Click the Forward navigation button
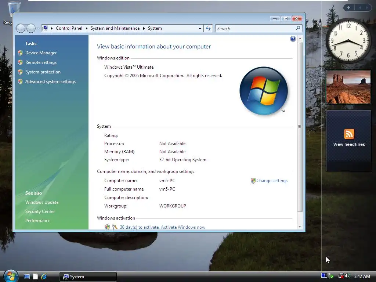The image size is (376, 282). pos(31,28)
